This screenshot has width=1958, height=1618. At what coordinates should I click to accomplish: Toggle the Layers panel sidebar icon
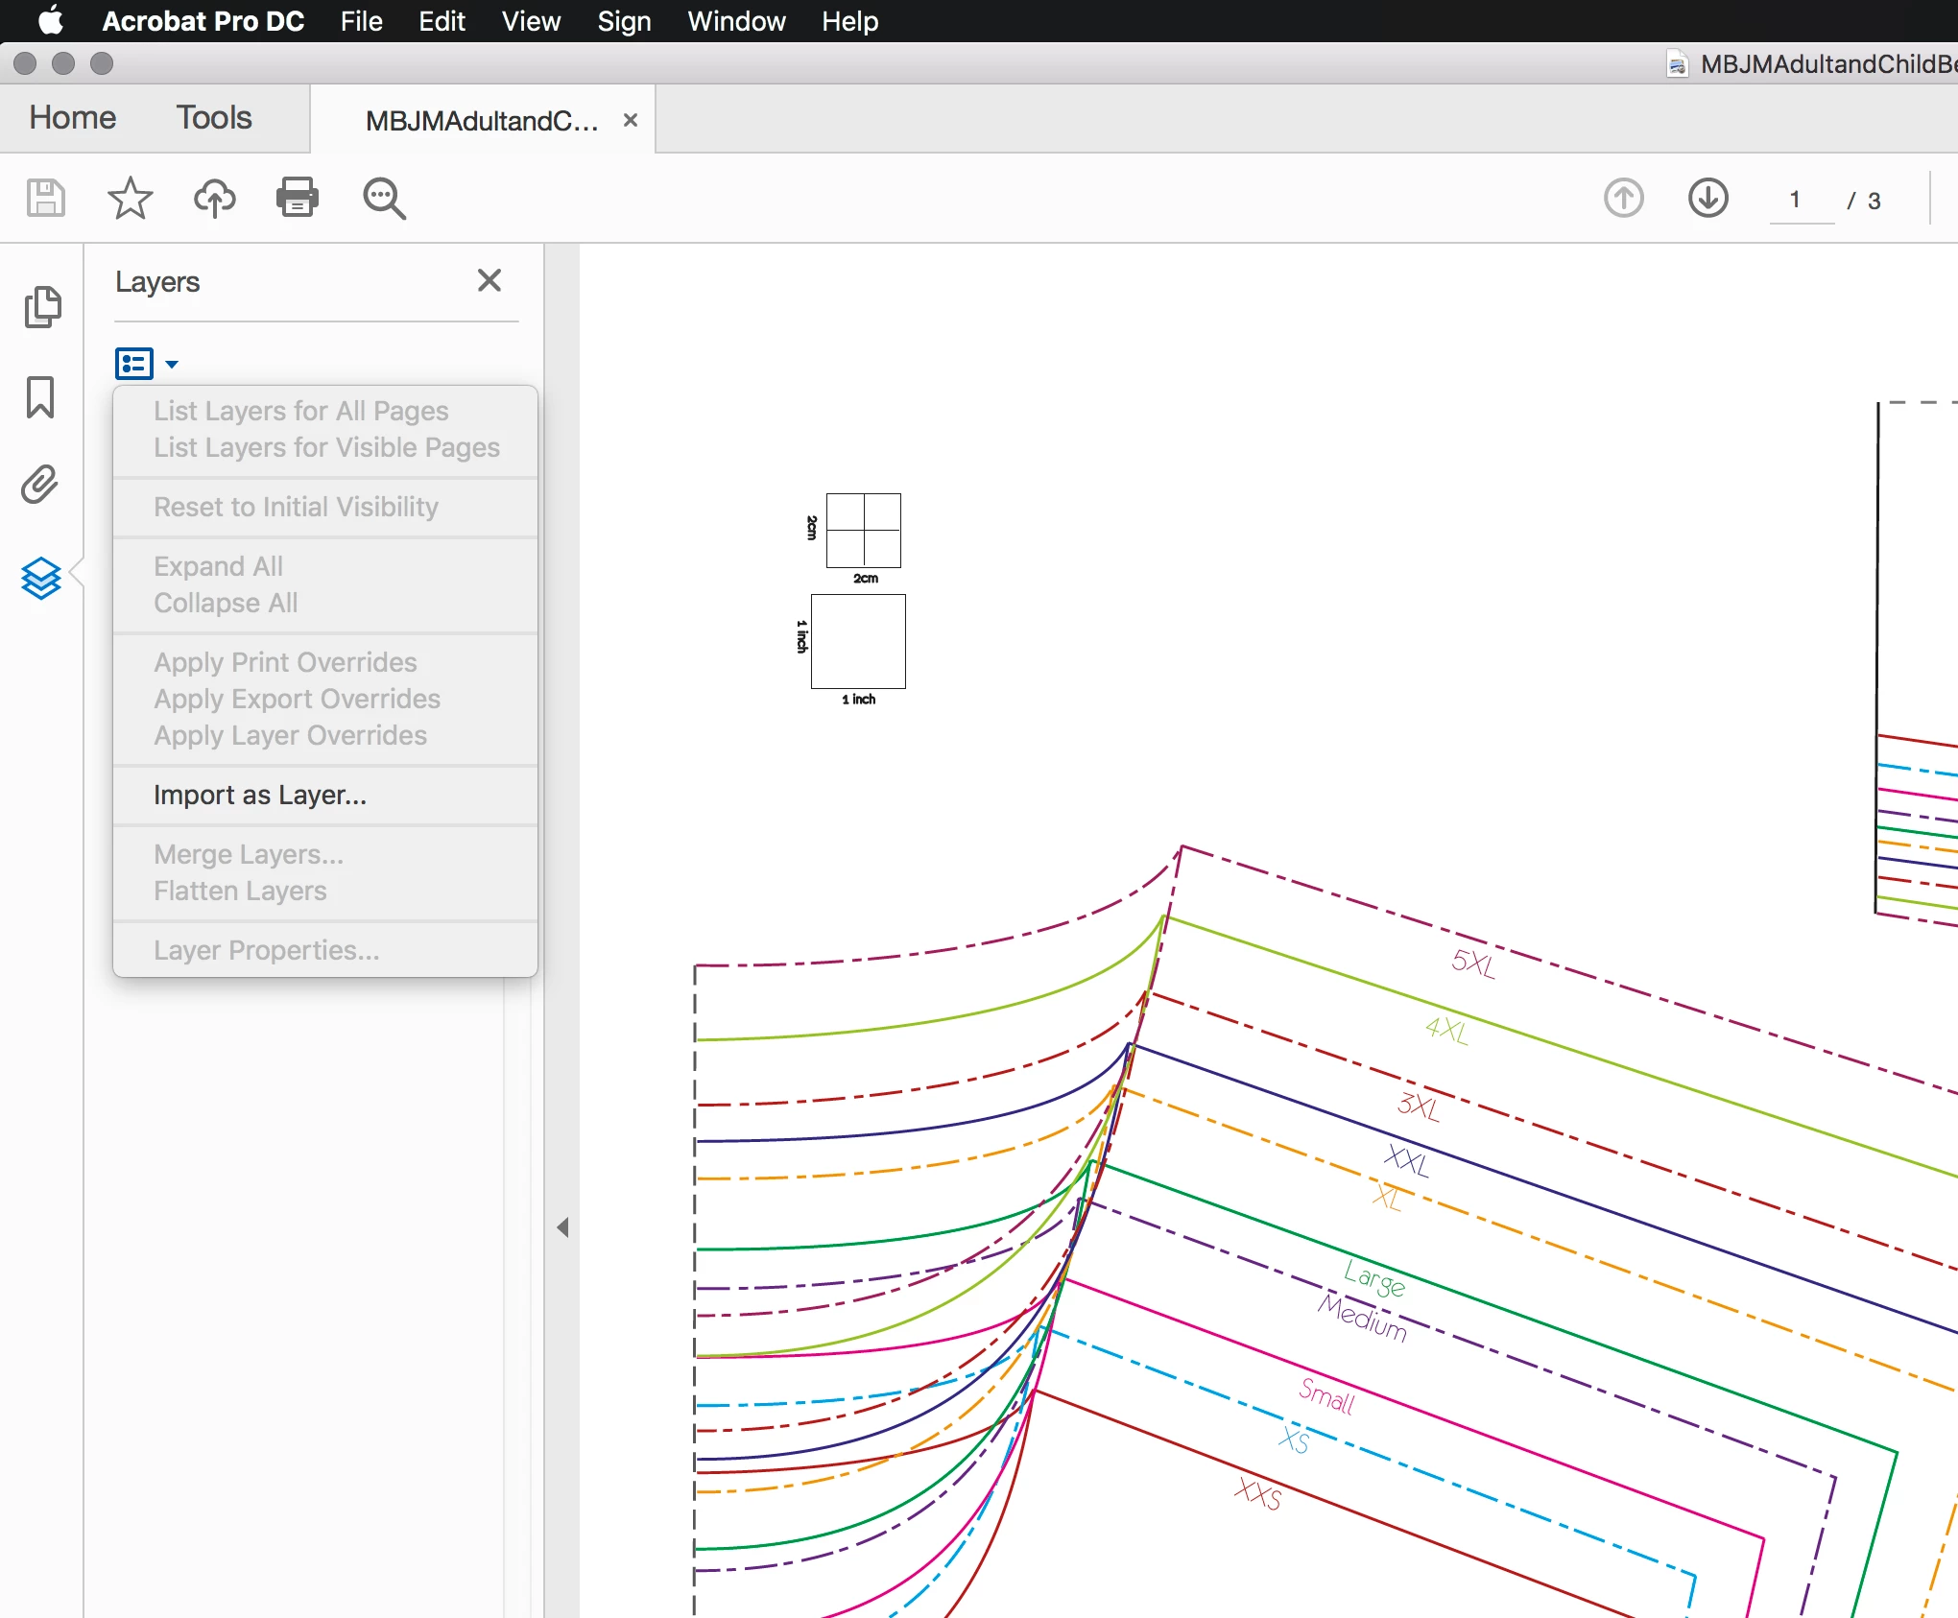pyautogui.click(x=41, y=578)
